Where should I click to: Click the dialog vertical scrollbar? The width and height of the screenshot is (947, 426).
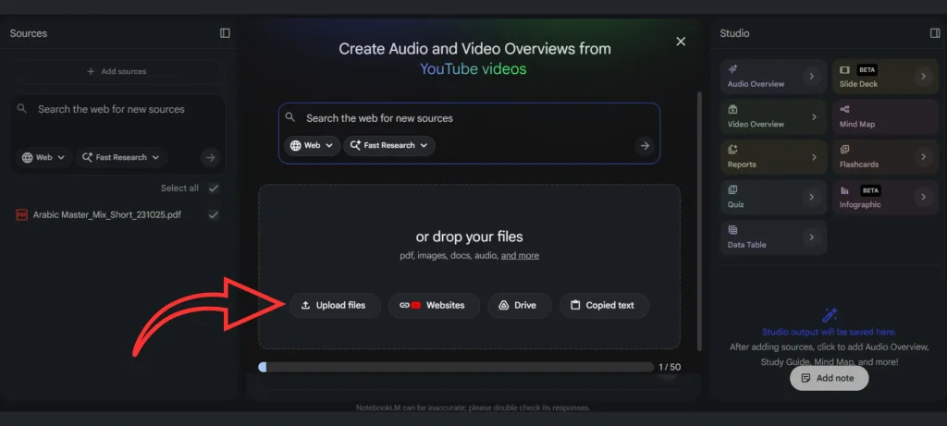[699, 220]
